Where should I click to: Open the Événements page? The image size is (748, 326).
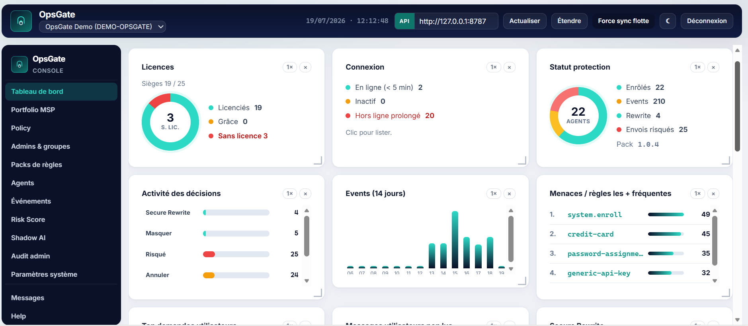point(61,201)
